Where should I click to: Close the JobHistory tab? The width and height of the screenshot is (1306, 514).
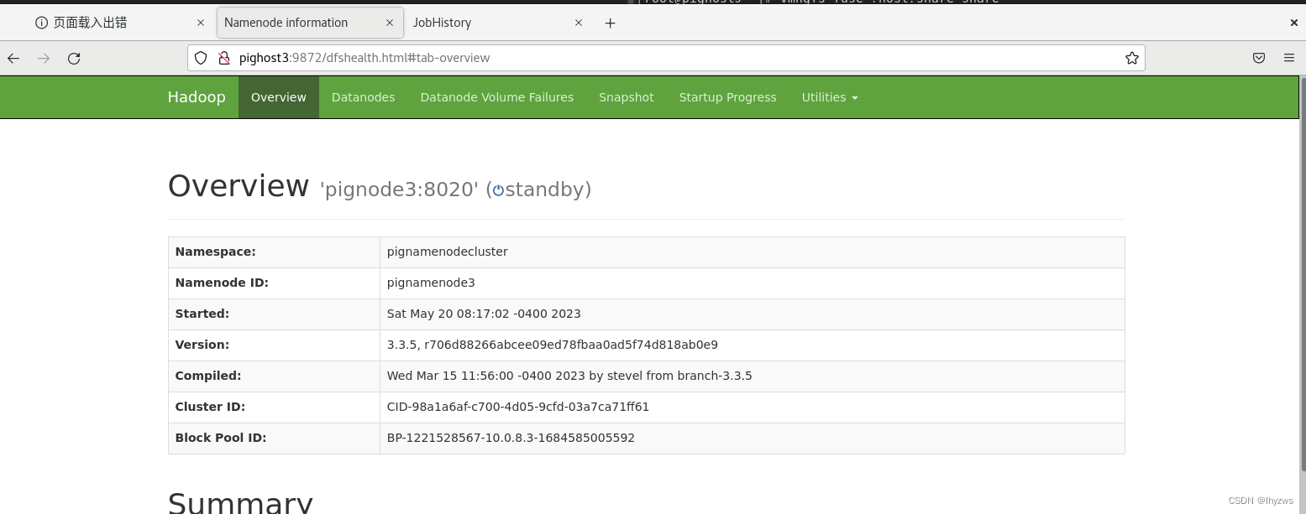pos(579,23)
